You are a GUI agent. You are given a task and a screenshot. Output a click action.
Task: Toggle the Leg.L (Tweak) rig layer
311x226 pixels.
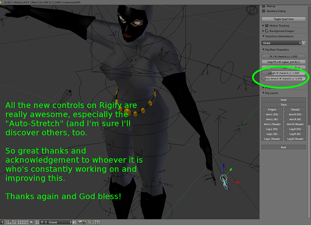(272, 139)
